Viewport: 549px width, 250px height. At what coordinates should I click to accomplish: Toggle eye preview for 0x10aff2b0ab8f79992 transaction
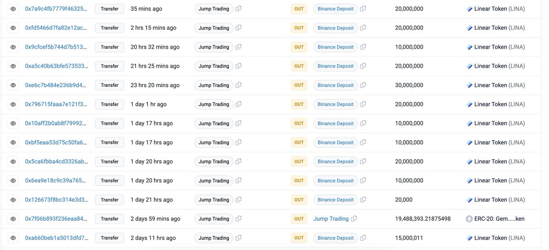pyautogui.click(x=13, y=123)
